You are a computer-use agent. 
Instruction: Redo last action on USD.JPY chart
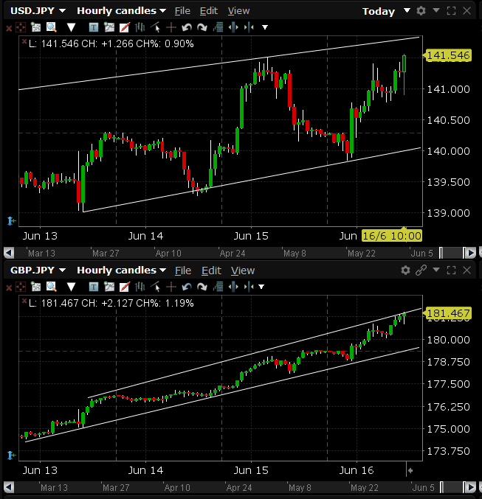[x=202, y=28]
